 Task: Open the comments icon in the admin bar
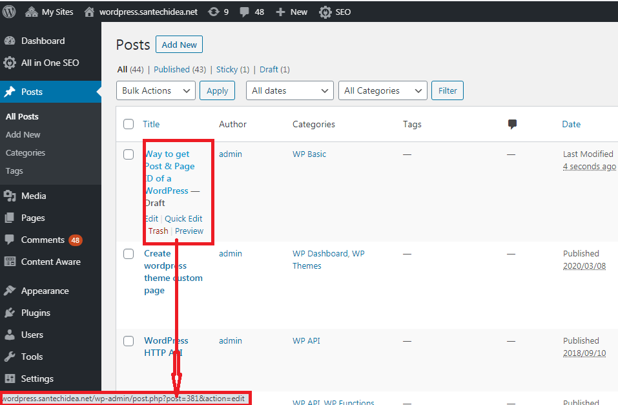pos(251,11)
